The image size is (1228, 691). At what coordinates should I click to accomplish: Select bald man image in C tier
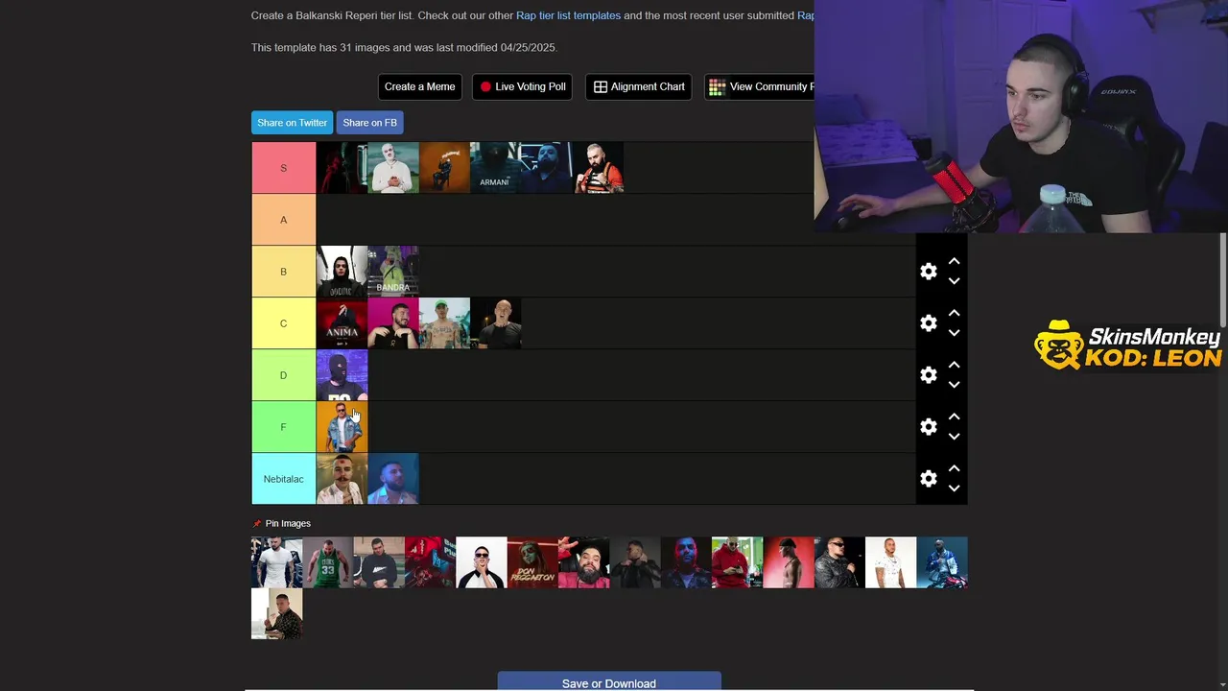[x=496, y=323]
